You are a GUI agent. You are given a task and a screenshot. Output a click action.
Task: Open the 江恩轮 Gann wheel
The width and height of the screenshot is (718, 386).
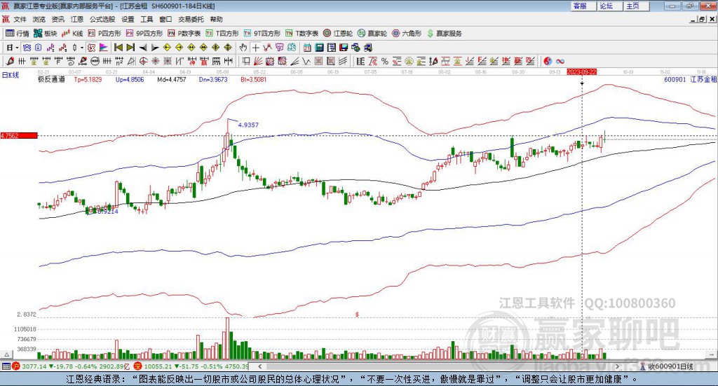[x=338, y=34]
